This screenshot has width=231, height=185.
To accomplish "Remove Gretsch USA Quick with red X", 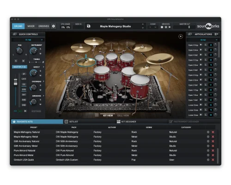I will tap(213, 160).
